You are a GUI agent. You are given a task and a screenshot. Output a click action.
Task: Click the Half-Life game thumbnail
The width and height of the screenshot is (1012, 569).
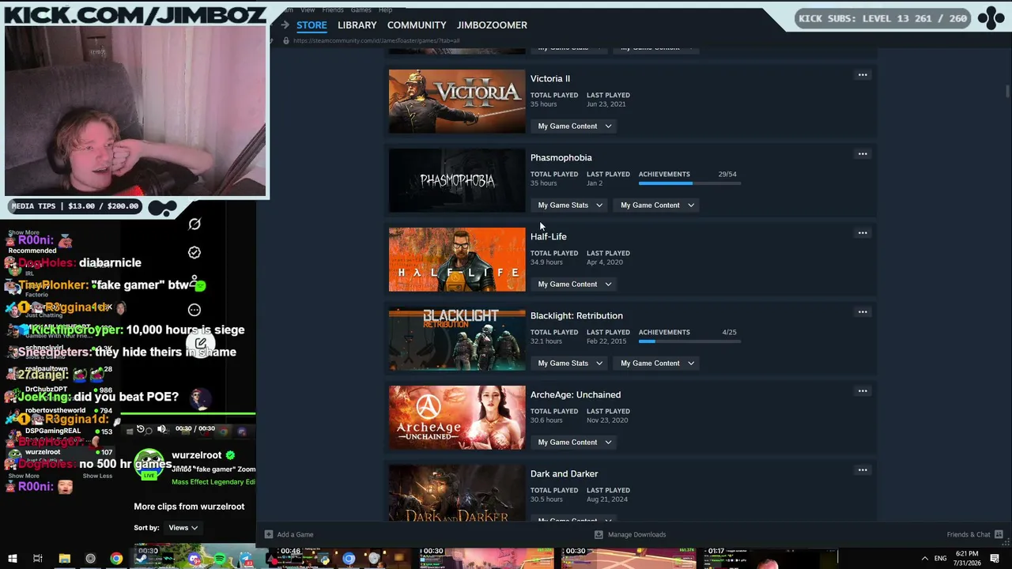pos(457,259)
